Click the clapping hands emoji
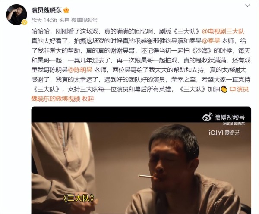Viewport: 259px width, 214px height. click(x=224, y=89)
